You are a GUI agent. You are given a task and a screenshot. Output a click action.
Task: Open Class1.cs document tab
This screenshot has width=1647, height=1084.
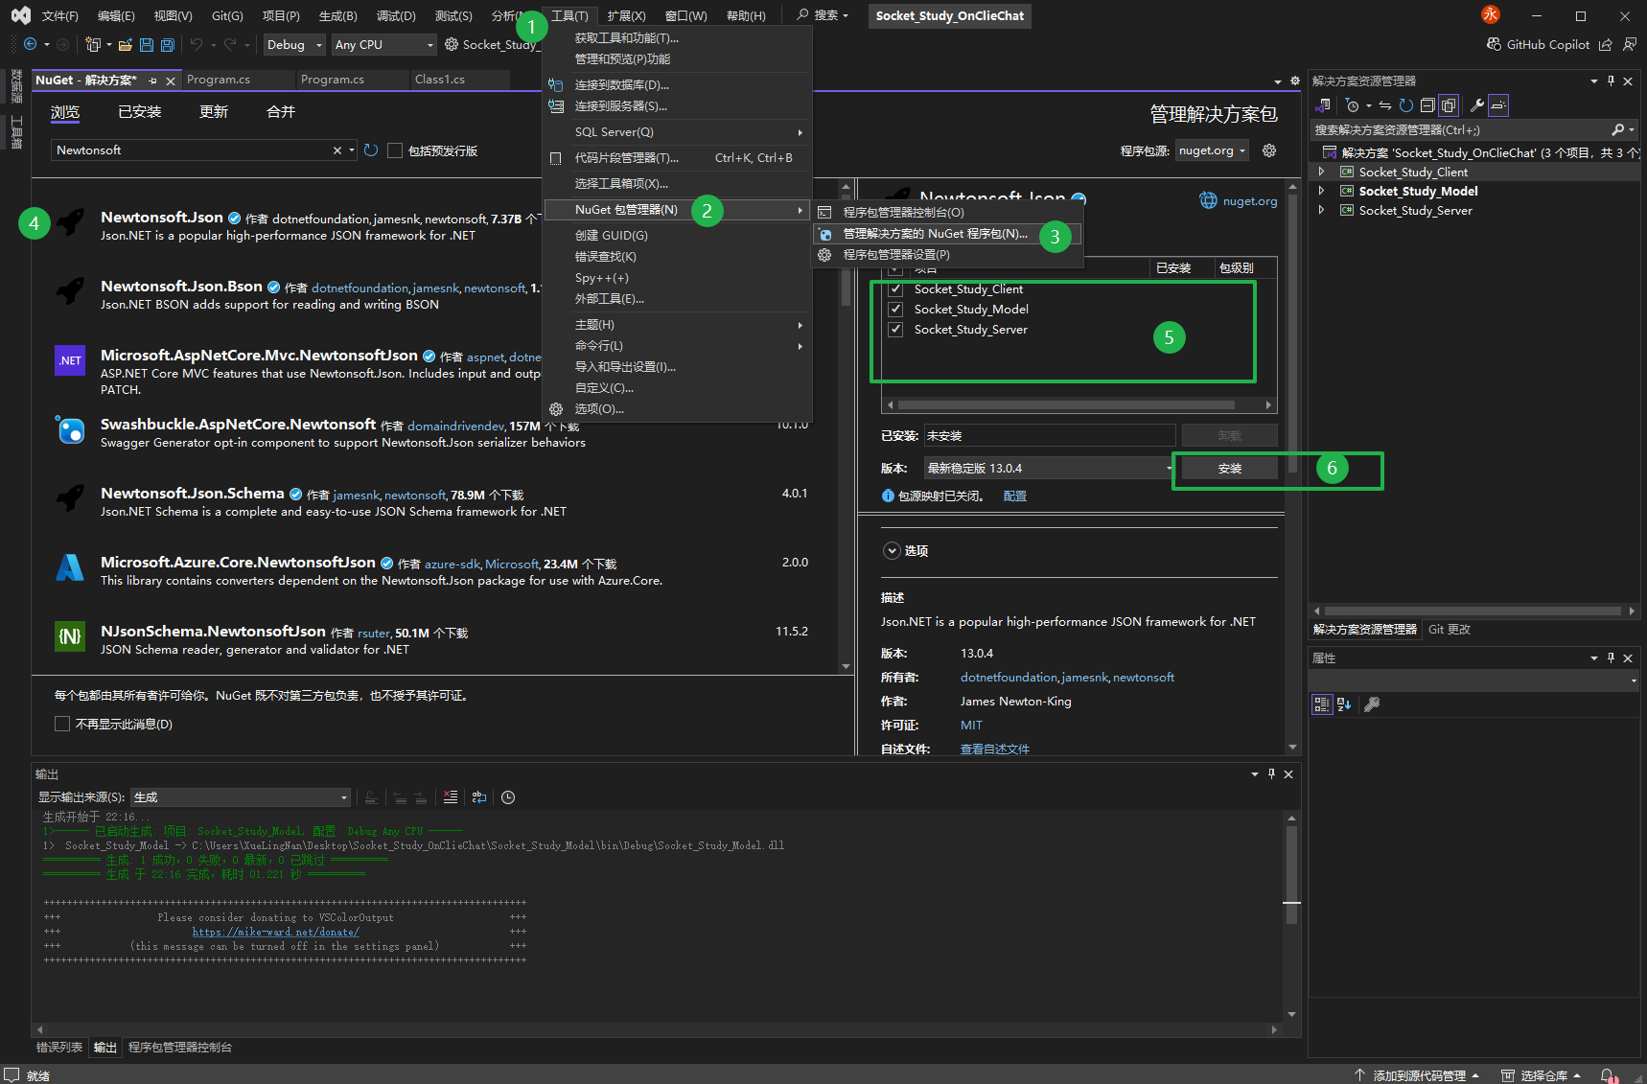440,80
